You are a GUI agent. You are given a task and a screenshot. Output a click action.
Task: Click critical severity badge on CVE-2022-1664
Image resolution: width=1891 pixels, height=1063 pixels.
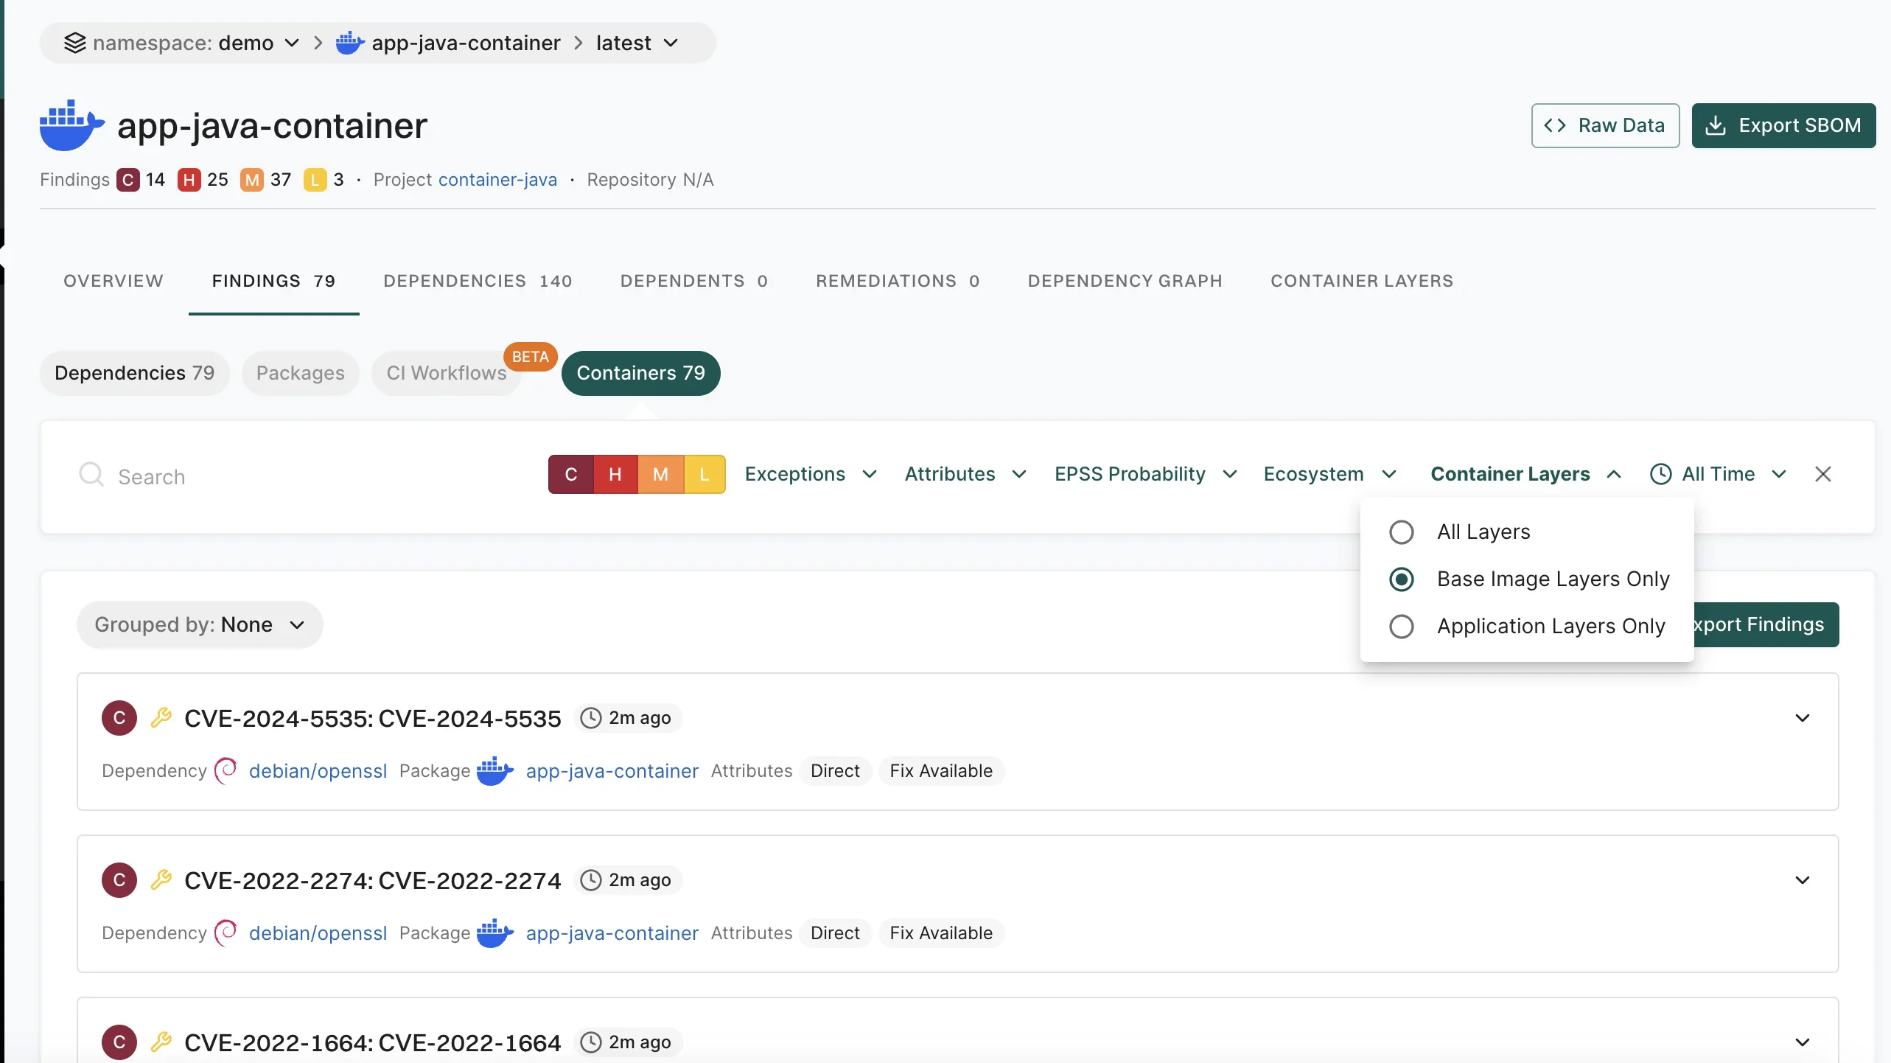click(119, 1042)
